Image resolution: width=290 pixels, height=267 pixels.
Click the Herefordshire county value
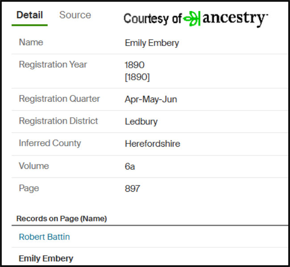[152, 144]
